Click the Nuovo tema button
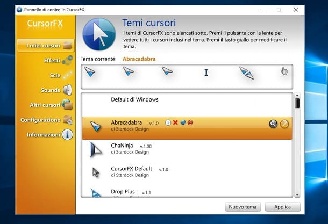 click(243, 207)
